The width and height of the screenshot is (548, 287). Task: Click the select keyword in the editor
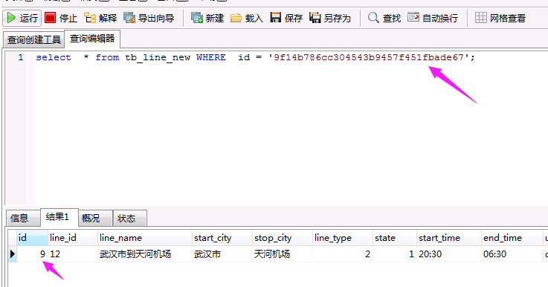tap(54, 57)
